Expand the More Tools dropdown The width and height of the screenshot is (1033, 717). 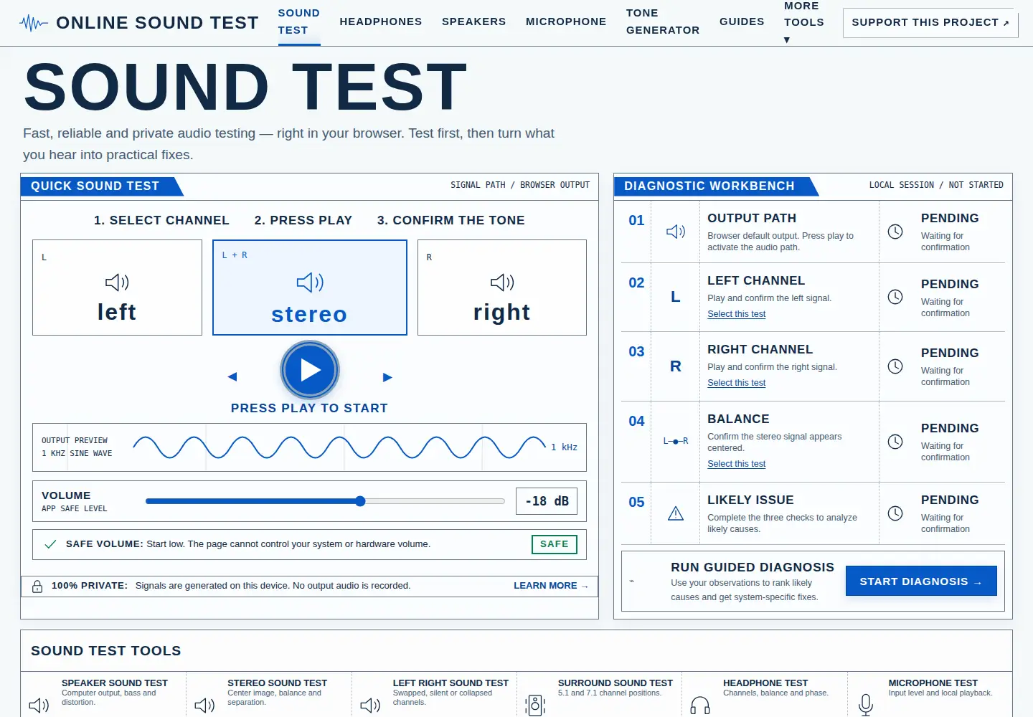(x=804, y=22)
